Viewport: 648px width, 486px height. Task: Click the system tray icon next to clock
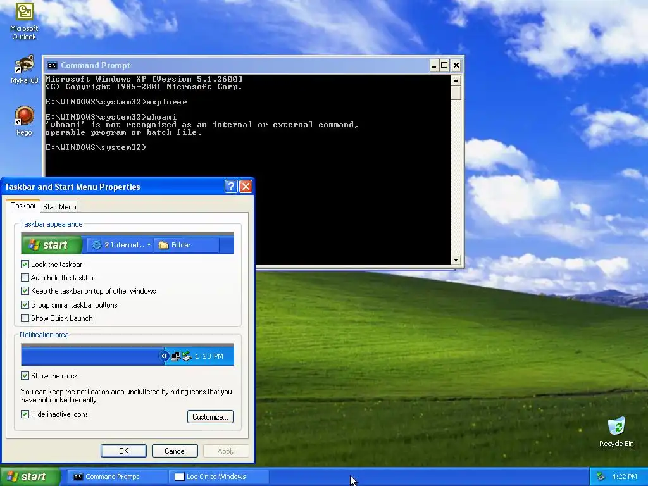pyautogui.click(x=601, y=477)
